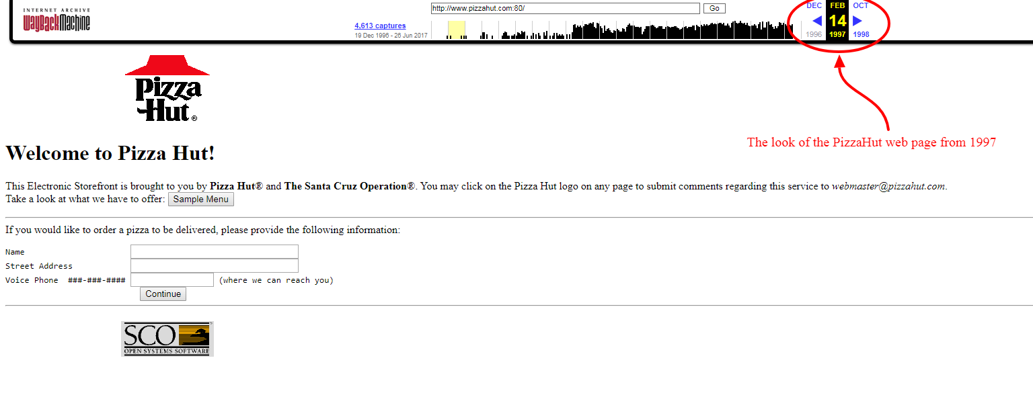Click the bold "The Santa Cruz Operation®" text
This screenshot has width=1033, height=395.
[350, 187]
